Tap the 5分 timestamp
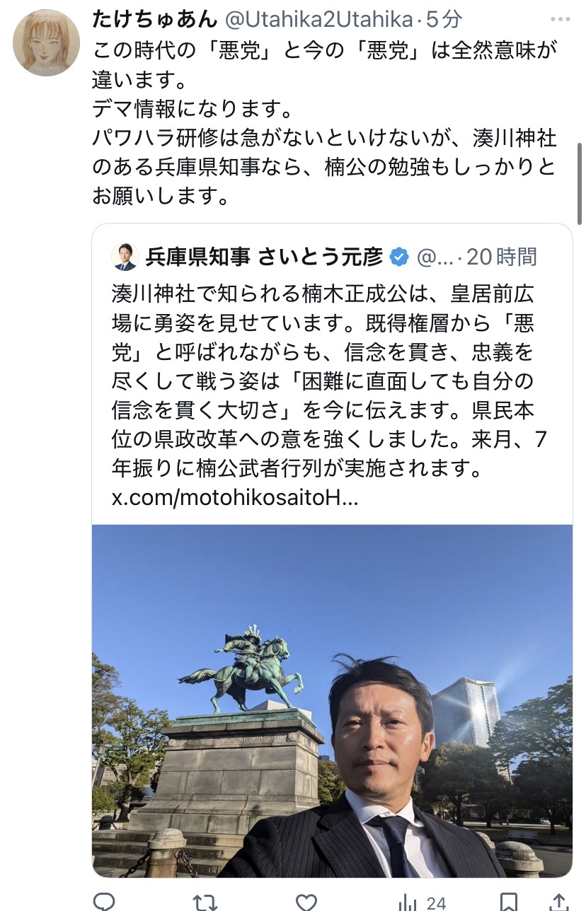Screen dimensions: 586x911 pos(443,20)
